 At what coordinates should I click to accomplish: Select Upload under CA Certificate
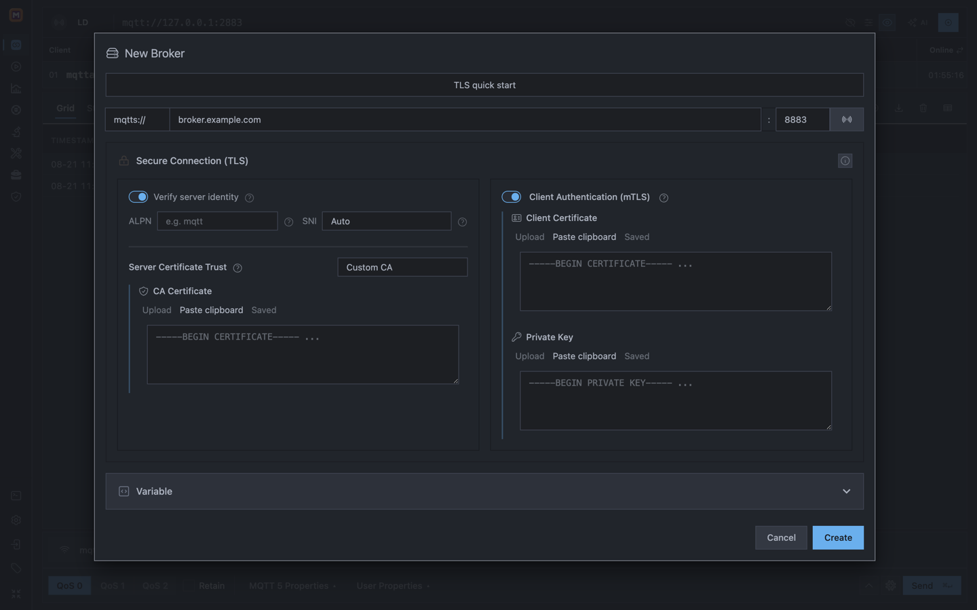pyautogui.click(x=157, y=310)
